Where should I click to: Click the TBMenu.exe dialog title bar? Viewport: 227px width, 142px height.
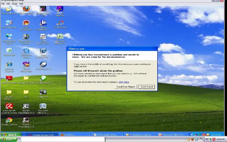[x=112, y=49]
